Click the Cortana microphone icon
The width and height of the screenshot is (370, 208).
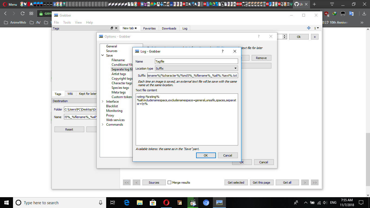point(101,203)
